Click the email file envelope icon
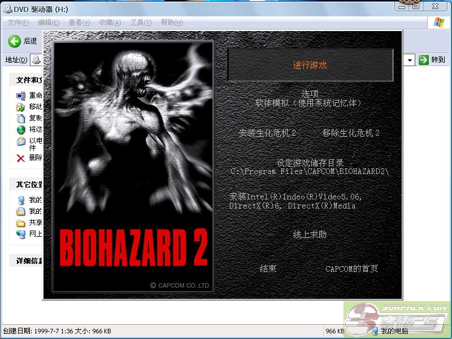452x339 pixels. point(21,141)
